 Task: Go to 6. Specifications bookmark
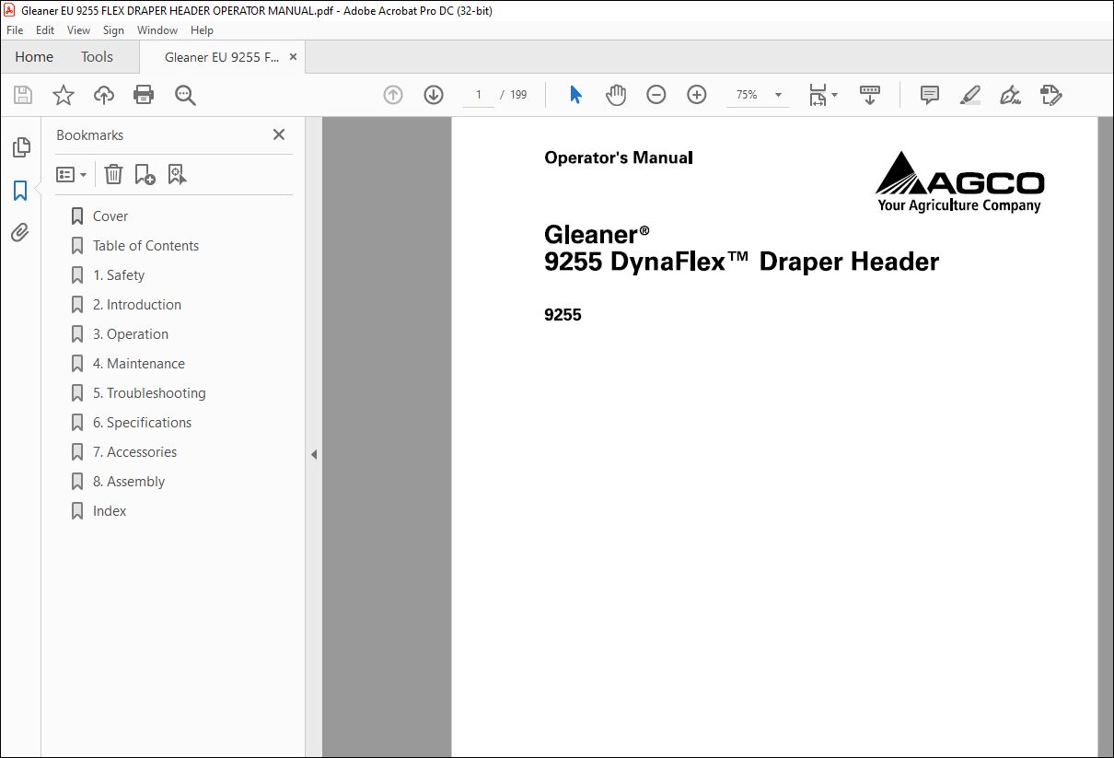pos(142,422)
